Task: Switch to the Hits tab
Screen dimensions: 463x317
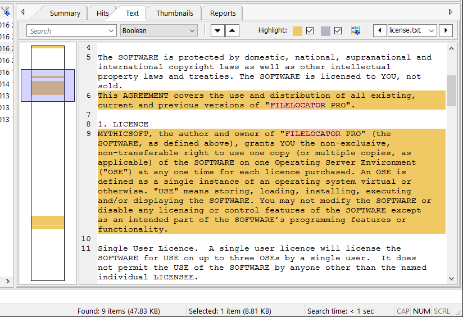Action: point(102,13)
